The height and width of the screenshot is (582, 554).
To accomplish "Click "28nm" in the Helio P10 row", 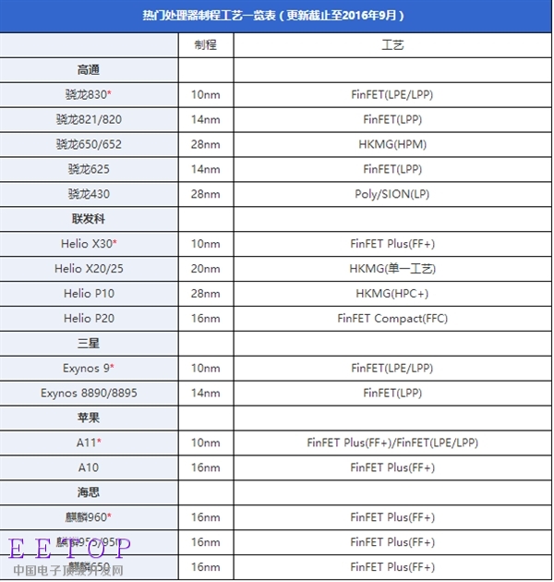I will click(206, 294).
